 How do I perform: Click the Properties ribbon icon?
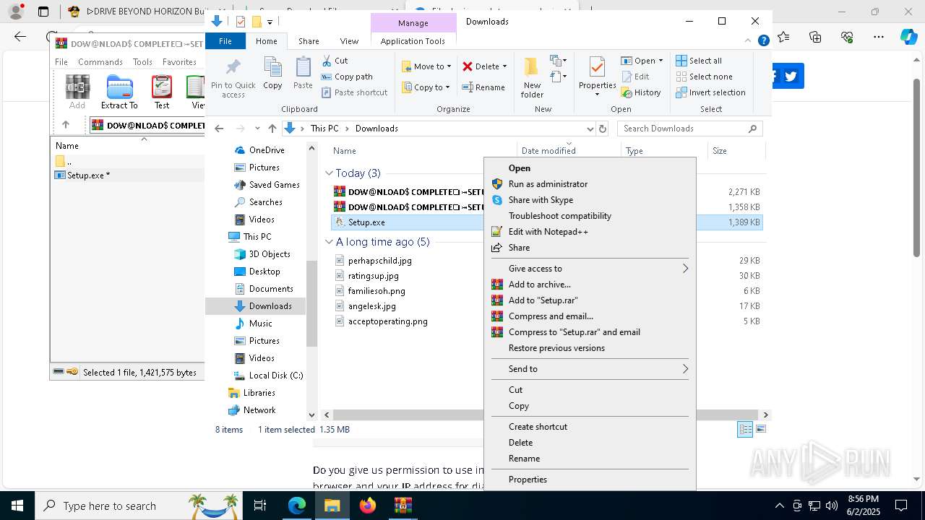tap(597, 68)
